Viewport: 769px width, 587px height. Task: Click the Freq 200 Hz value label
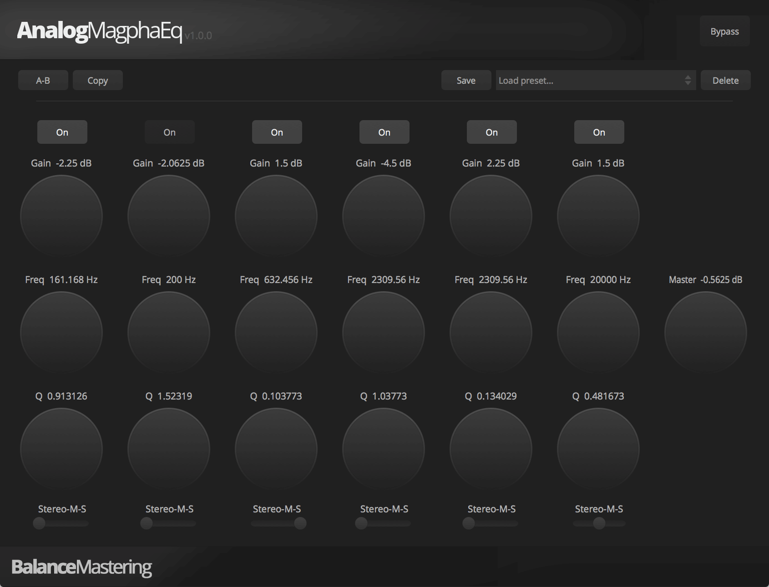click(x=169, y=279)
